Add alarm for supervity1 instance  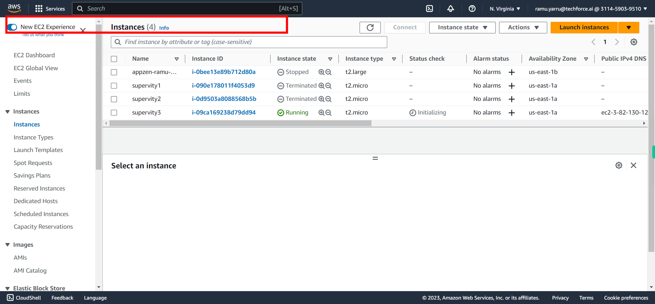tap(512, 86)
